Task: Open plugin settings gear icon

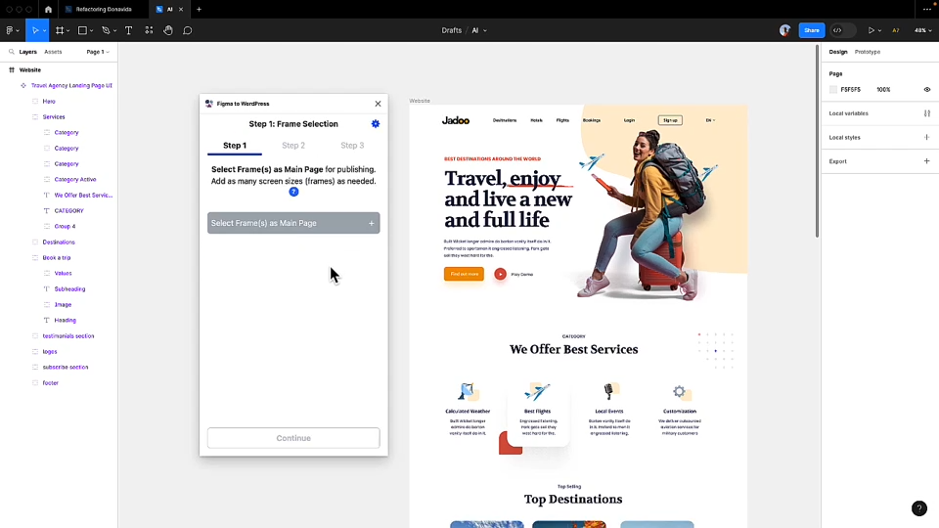Action: 376,124
